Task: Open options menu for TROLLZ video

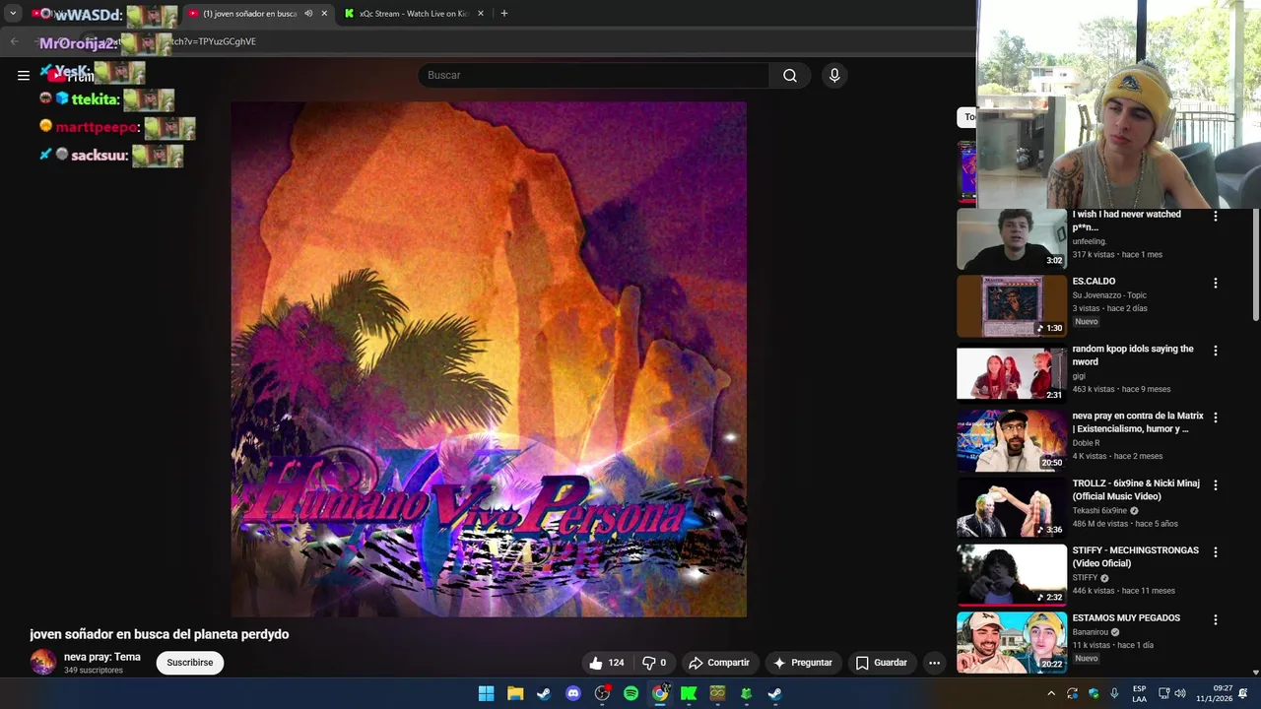Action: pyautogui.click(x=1215, y=485)
